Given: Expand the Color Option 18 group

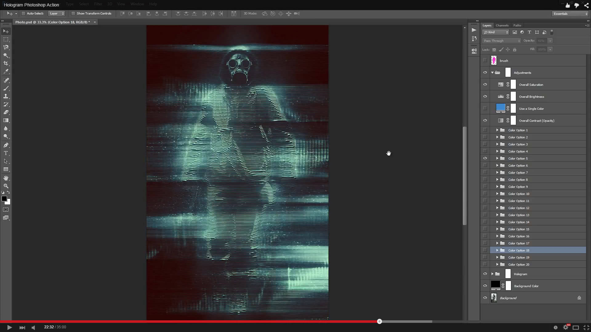Looking at the screenshot, I should pyautogui.click(x=497, y=250).
